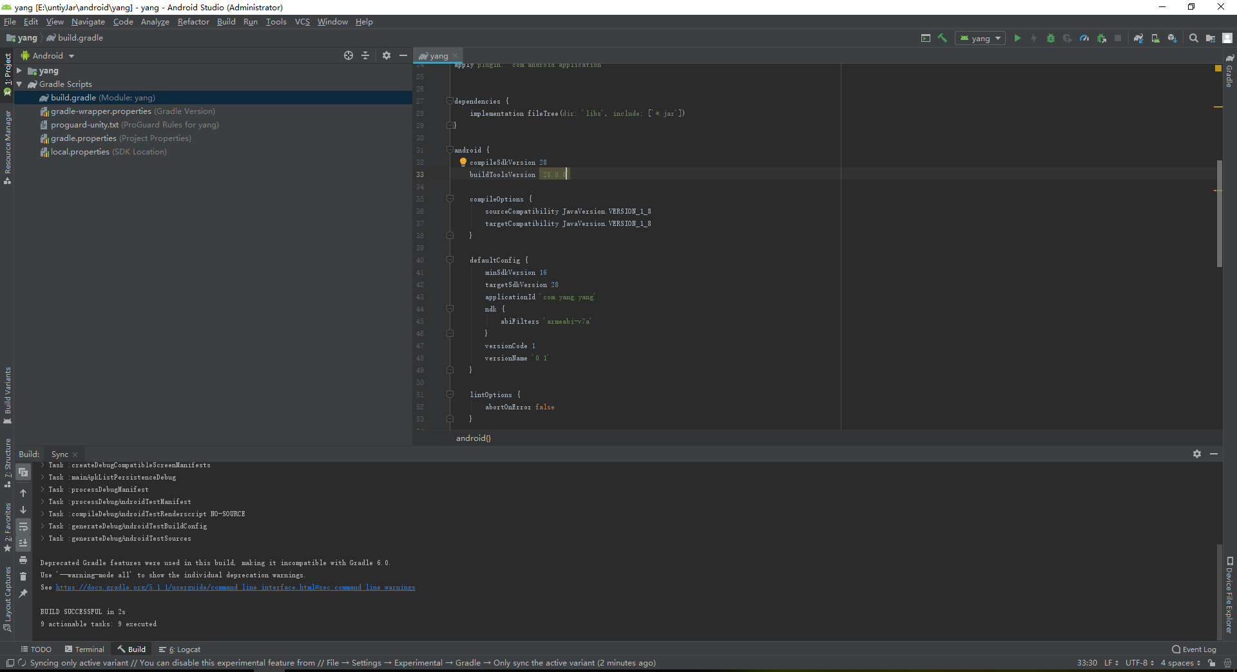Hide the Project panel with minus icon
Viewport: 1237px width, 672px height.
[403, 55]
